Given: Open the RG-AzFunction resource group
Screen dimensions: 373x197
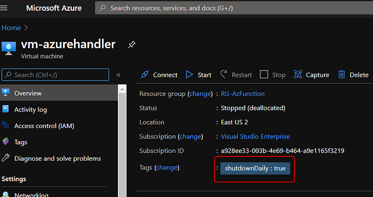Looking at the screenshot, I should tap(242, 94).
